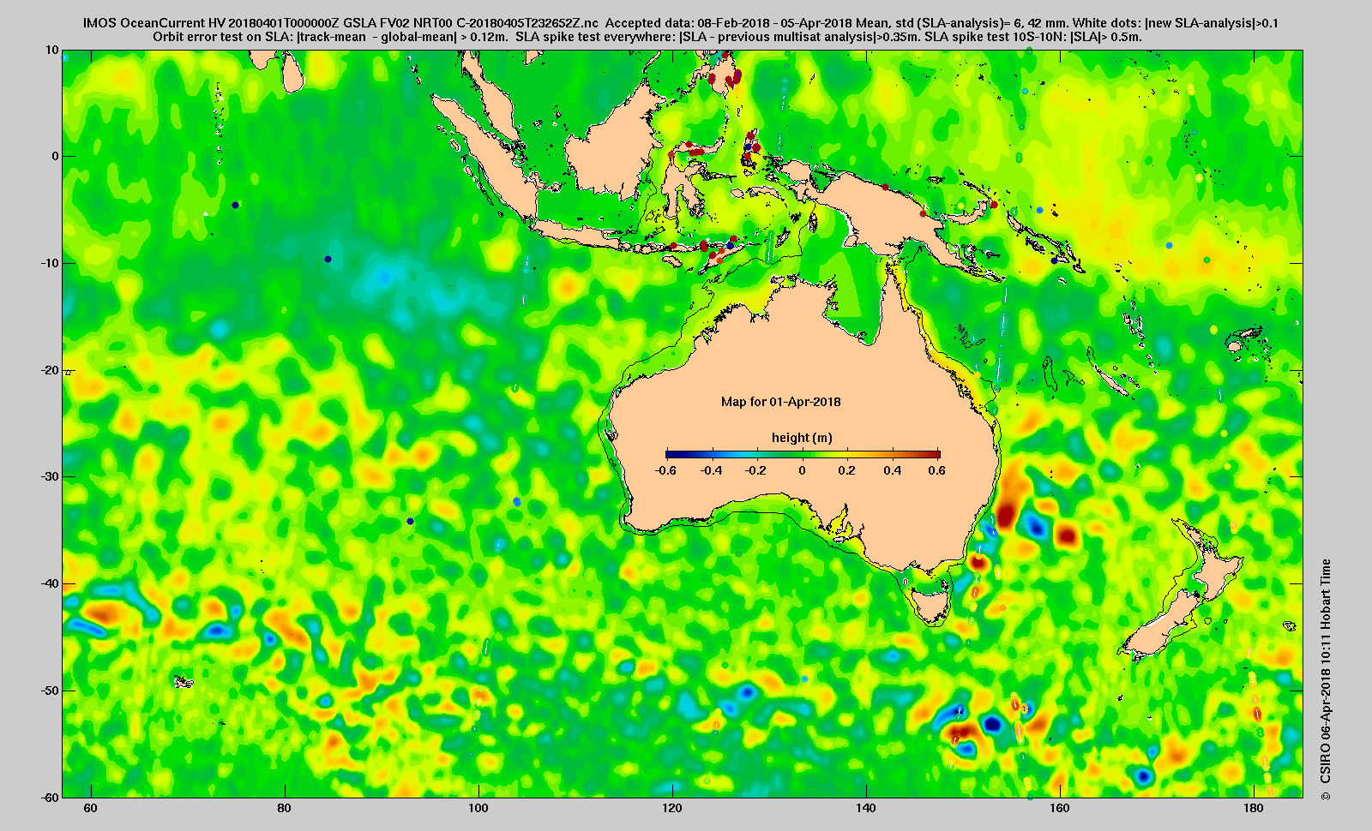Click the longitude 140 axis label
The height and width of the screenshot is (831, 1372).
pos(866,808)
